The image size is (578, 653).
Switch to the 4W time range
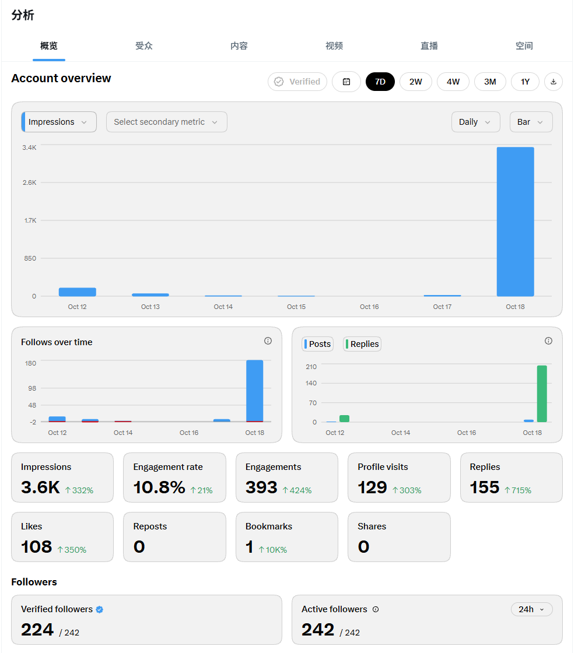453,82
